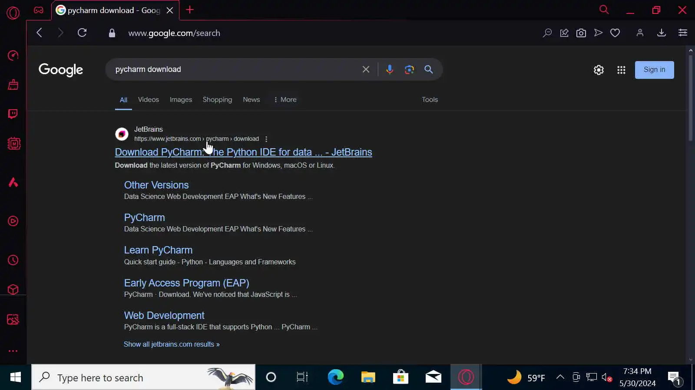Open the PyCharm sitelink
This screenshot has width=695, height=390.
click(x=144, y=218)
